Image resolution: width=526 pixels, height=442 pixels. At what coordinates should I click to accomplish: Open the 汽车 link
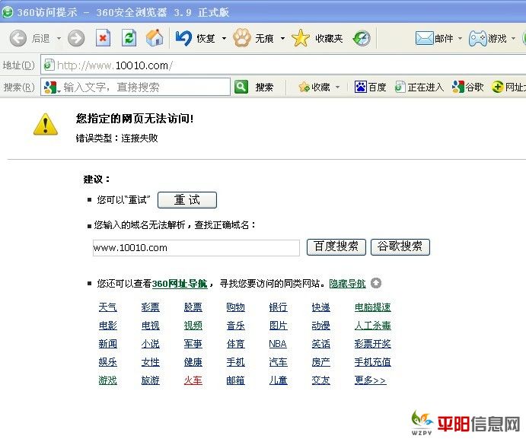278,362
